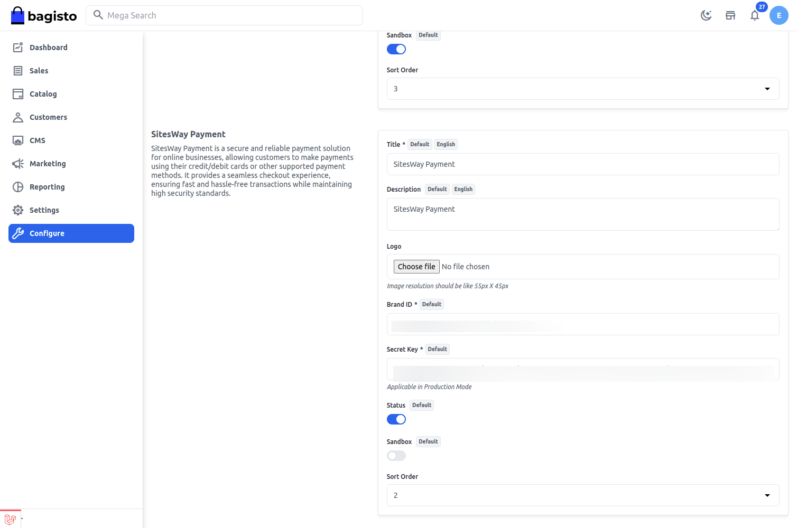Go to Dashboard menu
The image size is (797, 528).
click(71, 48)
